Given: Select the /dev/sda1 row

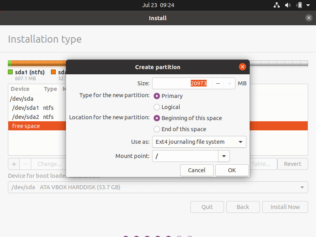Looking at the screenshot, I should [x=37, y=108].
